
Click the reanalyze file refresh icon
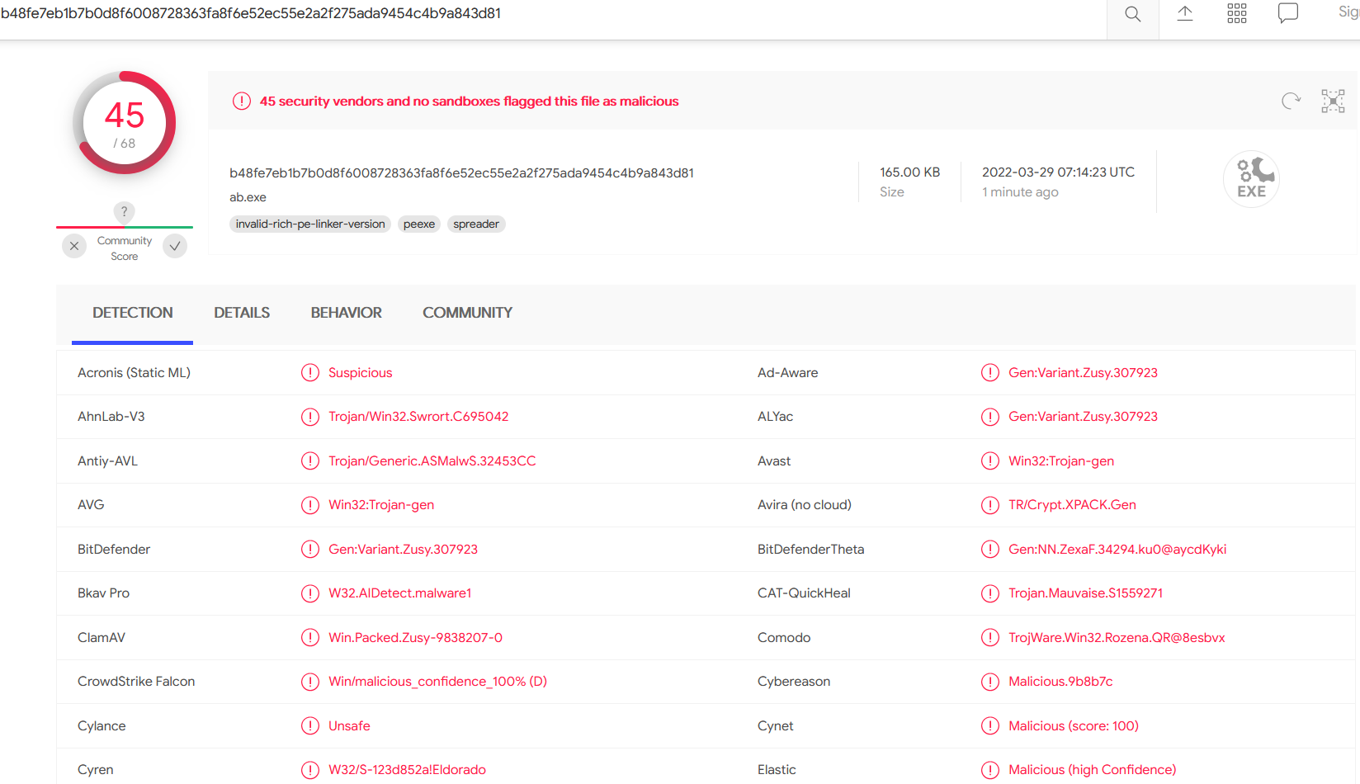point(1292,101)
